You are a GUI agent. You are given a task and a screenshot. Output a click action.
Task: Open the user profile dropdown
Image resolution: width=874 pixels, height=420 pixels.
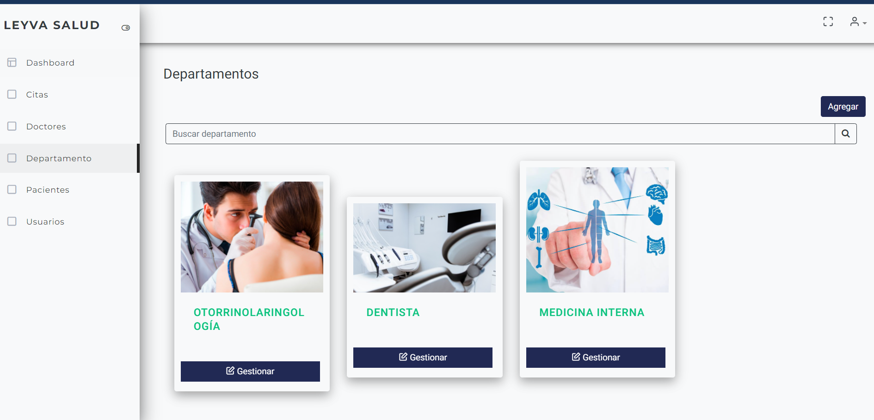coord(858,22)
